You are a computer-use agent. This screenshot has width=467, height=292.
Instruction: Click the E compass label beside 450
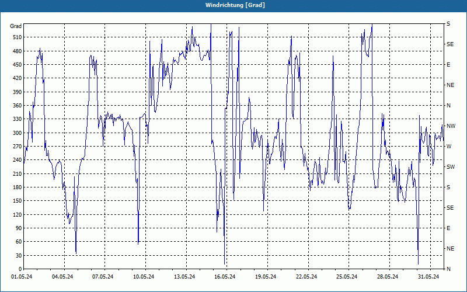click(x=448, y=65)
